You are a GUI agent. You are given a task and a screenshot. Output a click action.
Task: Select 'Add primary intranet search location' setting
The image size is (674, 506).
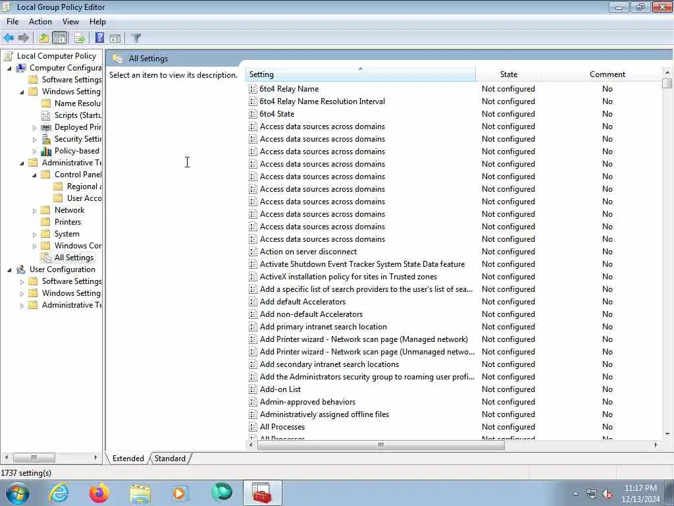tap(323, 327)
